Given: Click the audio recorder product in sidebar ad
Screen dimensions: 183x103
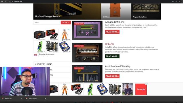Looking at the screenshot, I should 40,35.
